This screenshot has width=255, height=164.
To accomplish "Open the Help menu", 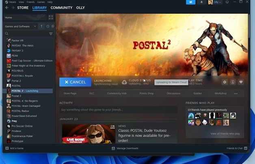I will 50,2.
